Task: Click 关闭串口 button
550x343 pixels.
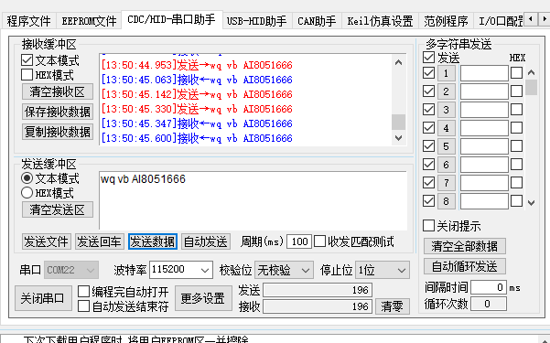Action: 43,298
